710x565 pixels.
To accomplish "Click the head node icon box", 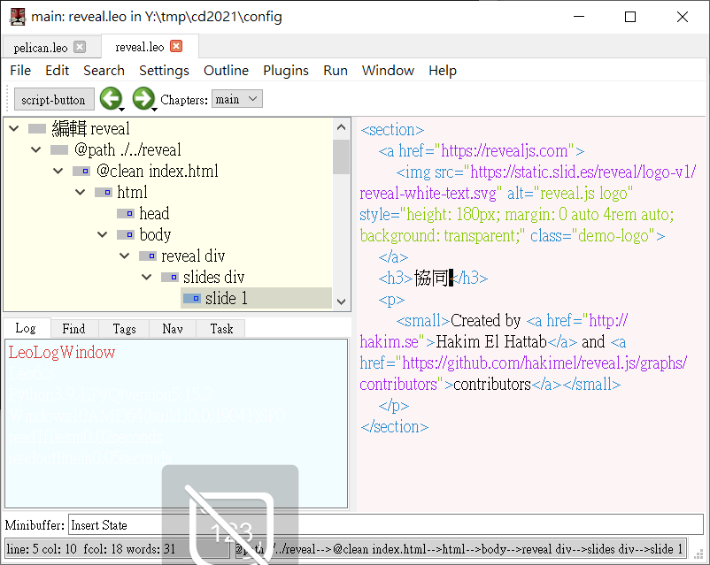I will coord(125,213).
